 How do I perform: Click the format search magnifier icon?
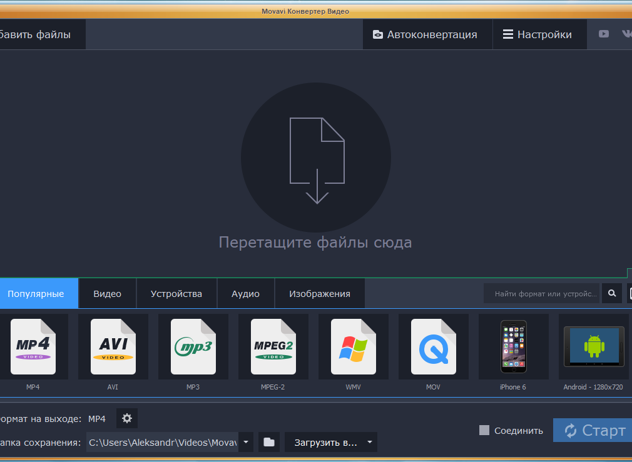coord(612,293)
